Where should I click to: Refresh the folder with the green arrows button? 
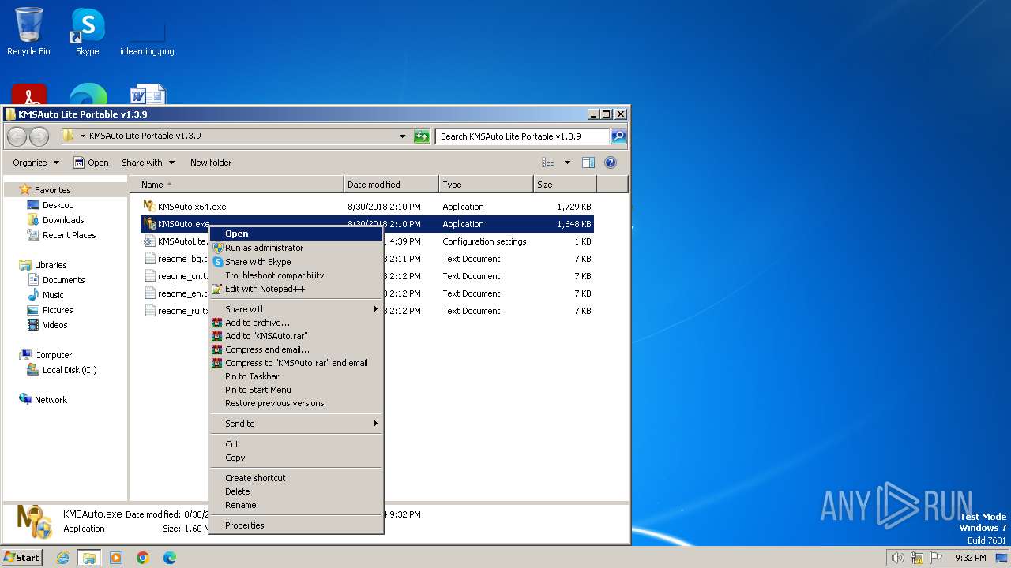[422, 136]
